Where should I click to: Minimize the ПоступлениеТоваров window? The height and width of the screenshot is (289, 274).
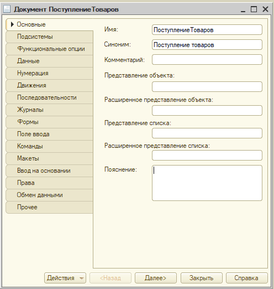point(243,9)
